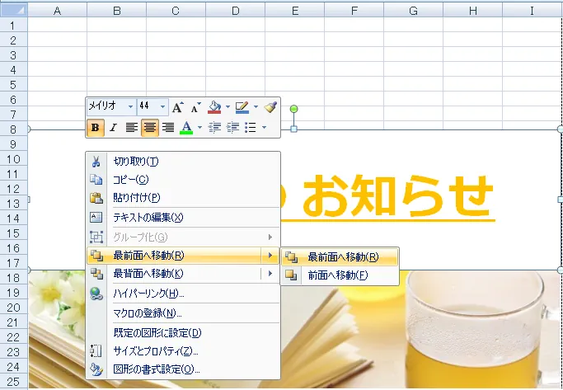The image size is (563, 390).
Task: Click the Shrink Font icon
Action: [x=195, y=107]
